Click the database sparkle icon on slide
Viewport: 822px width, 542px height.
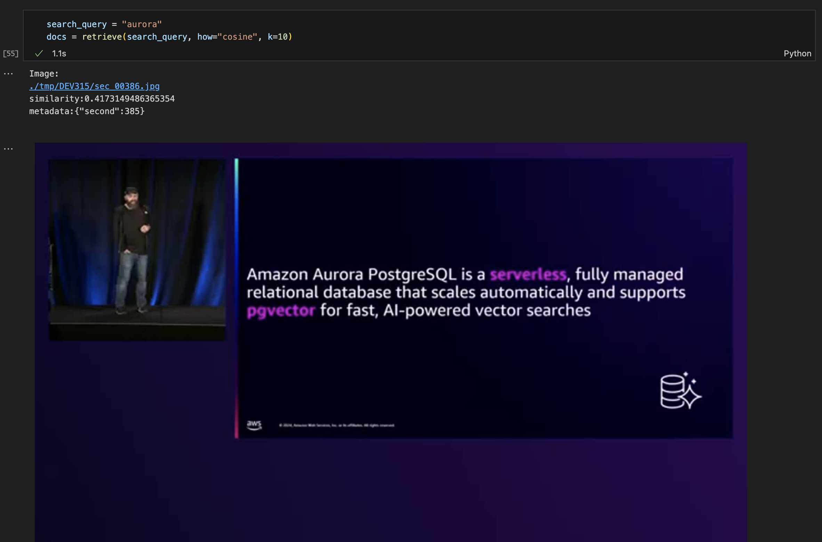pyautogui.click(x=680, y=391)
